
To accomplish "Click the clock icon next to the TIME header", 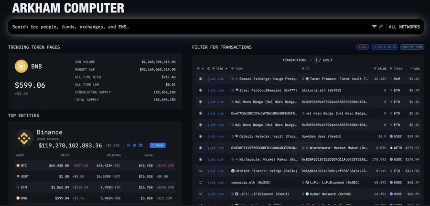I will 209,69.
